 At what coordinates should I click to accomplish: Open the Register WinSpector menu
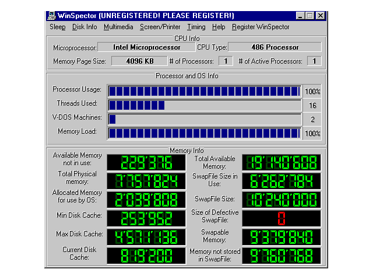(x=261, y=27)
